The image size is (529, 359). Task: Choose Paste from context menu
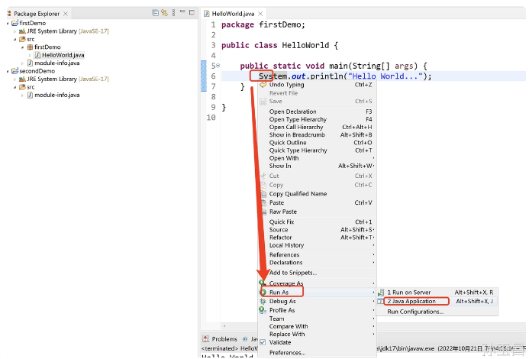pos(317,202)
